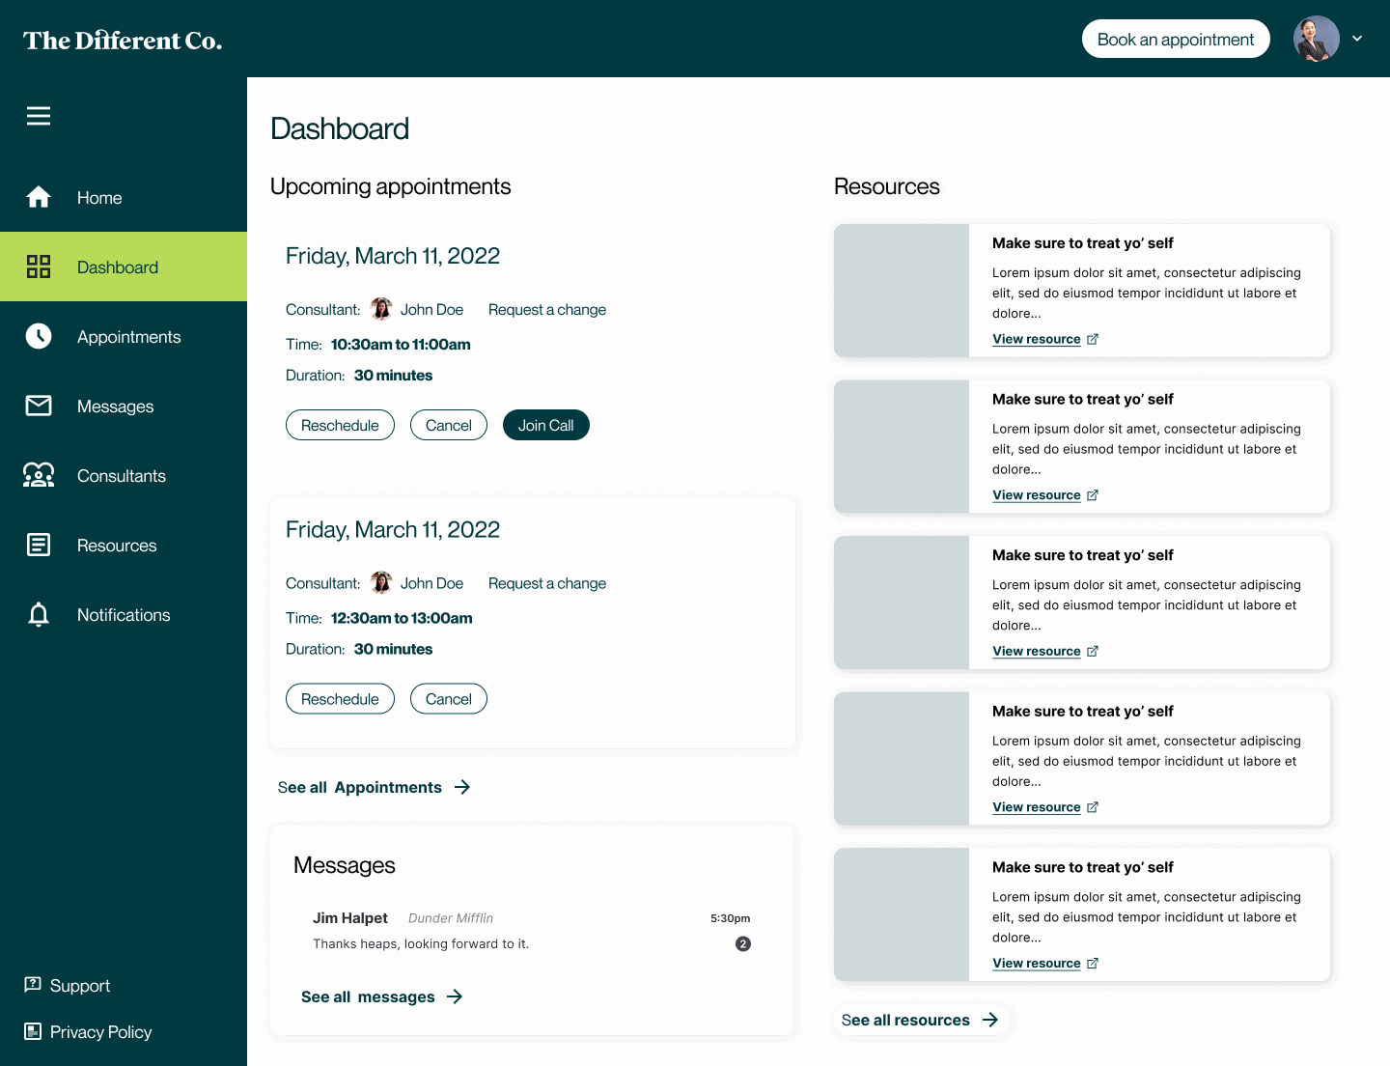This screenshot has height=1066, width=1390.
Task: Open Notifications from sidebar
Action: coord(124,614)
